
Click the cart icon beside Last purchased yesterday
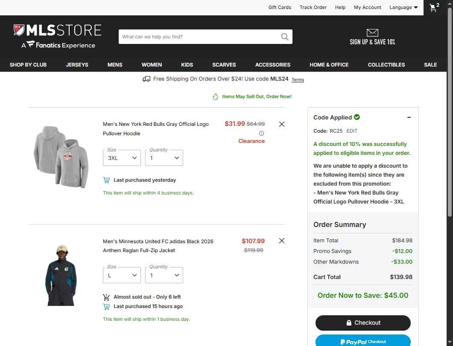coord(107,180)
